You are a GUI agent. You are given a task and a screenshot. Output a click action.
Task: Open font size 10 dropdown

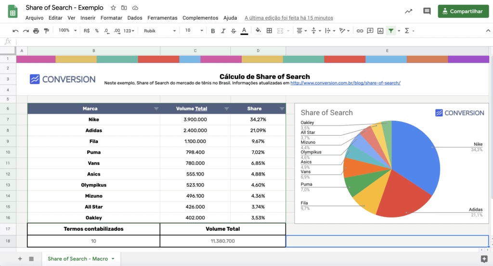click(194, 30)
